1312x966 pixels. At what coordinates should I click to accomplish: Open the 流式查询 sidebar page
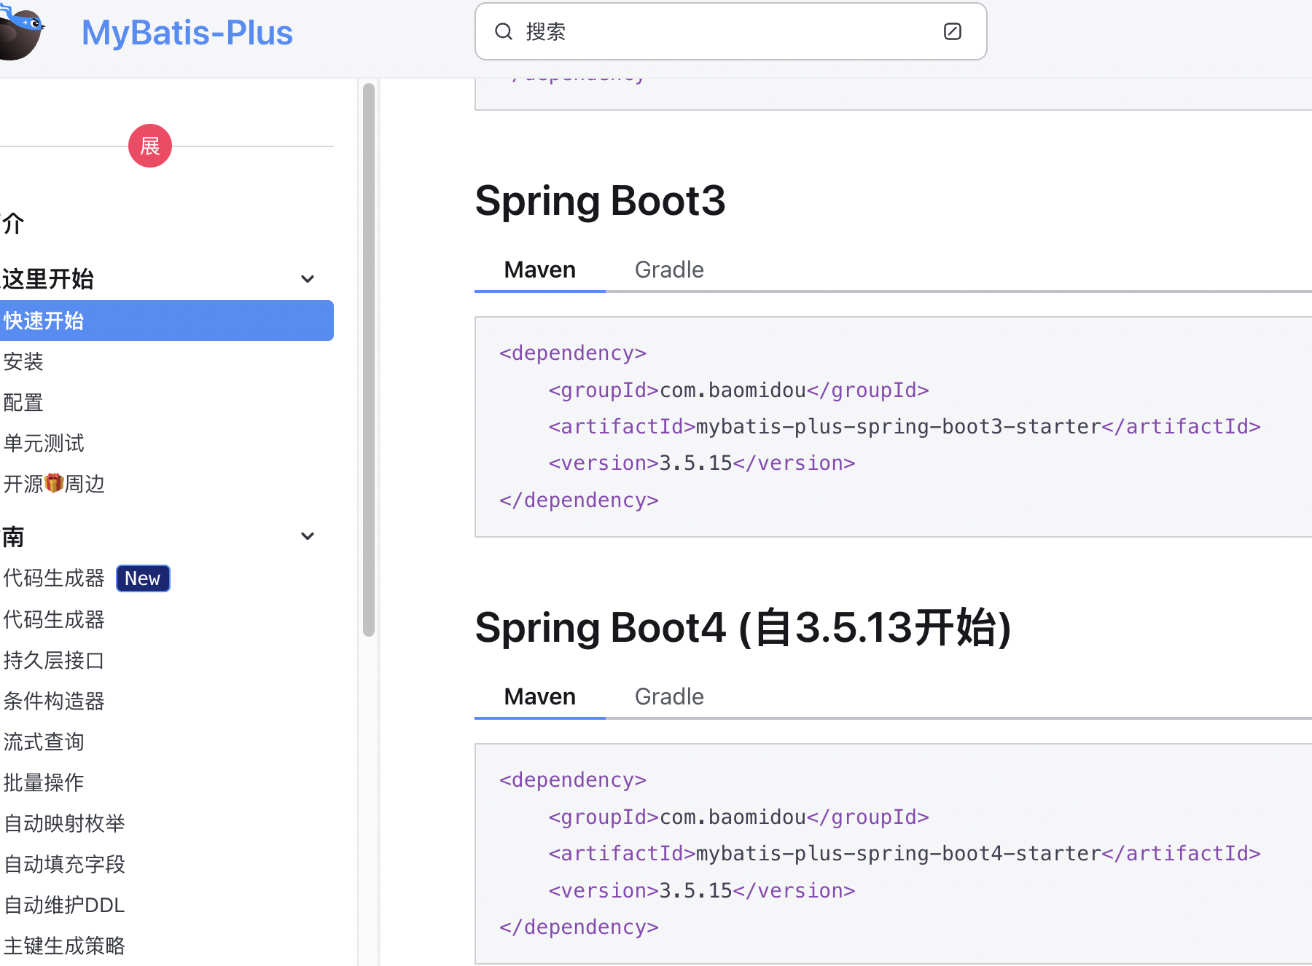click(x=44, y=742)
